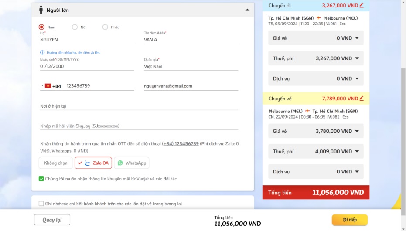This screenshot has height=231, width=406.
Task: Click the Zalo OA logo icon
Action: point(88,163)
